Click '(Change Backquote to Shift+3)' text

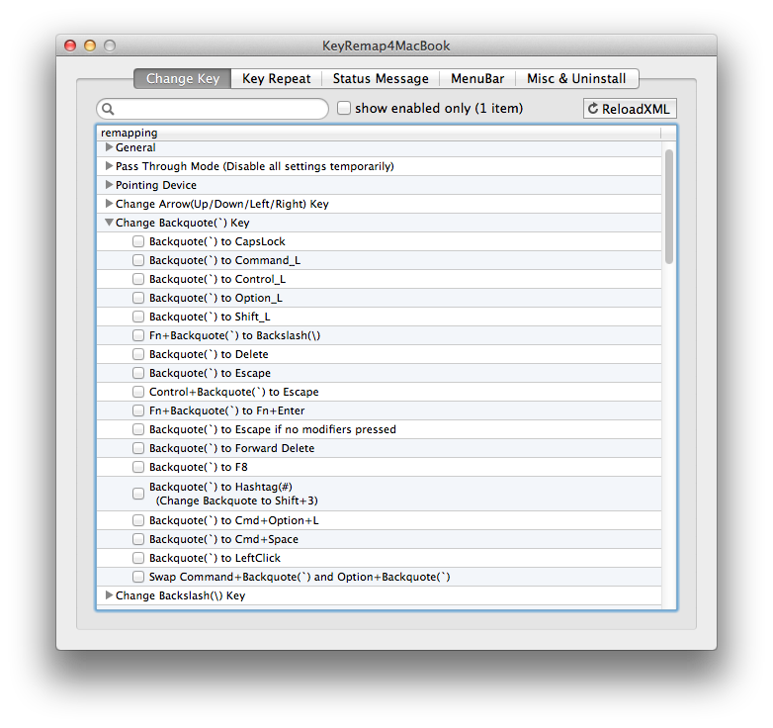point(236,500)
